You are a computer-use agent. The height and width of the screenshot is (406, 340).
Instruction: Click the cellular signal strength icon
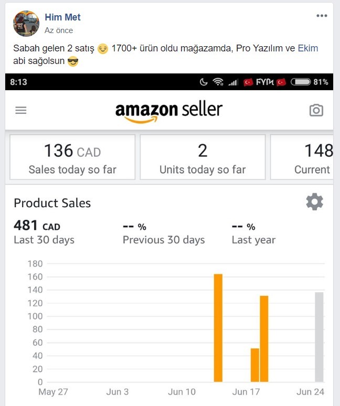pyautogui.click(x=233, y=82)
